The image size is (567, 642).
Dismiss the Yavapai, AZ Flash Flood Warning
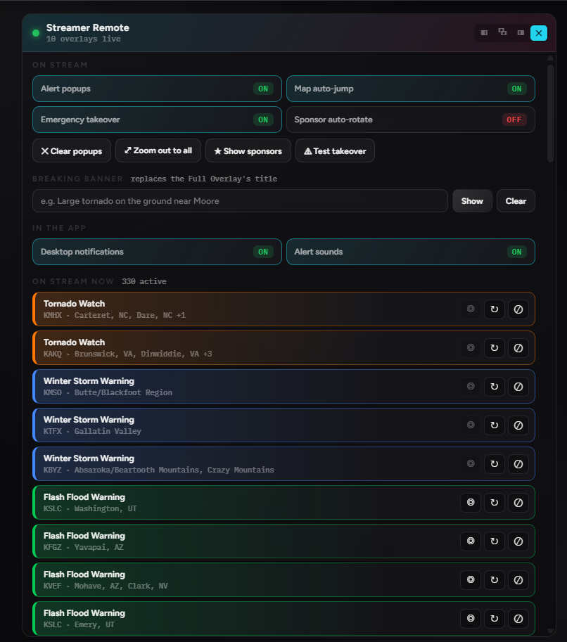point(518,541)
